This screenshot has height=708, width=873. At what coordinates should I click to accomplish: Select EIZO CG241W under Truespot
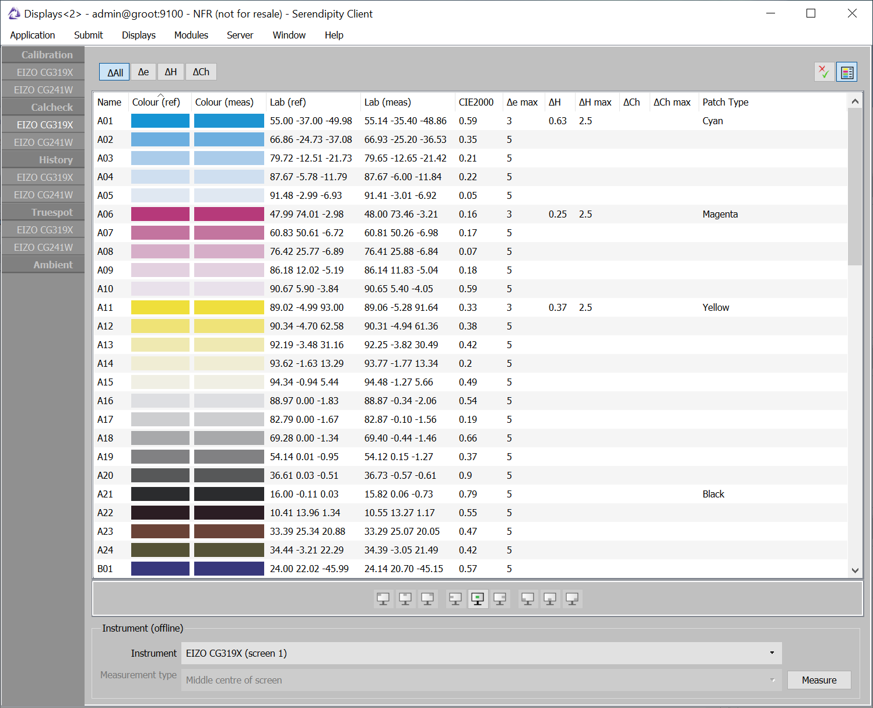point(43,247)
